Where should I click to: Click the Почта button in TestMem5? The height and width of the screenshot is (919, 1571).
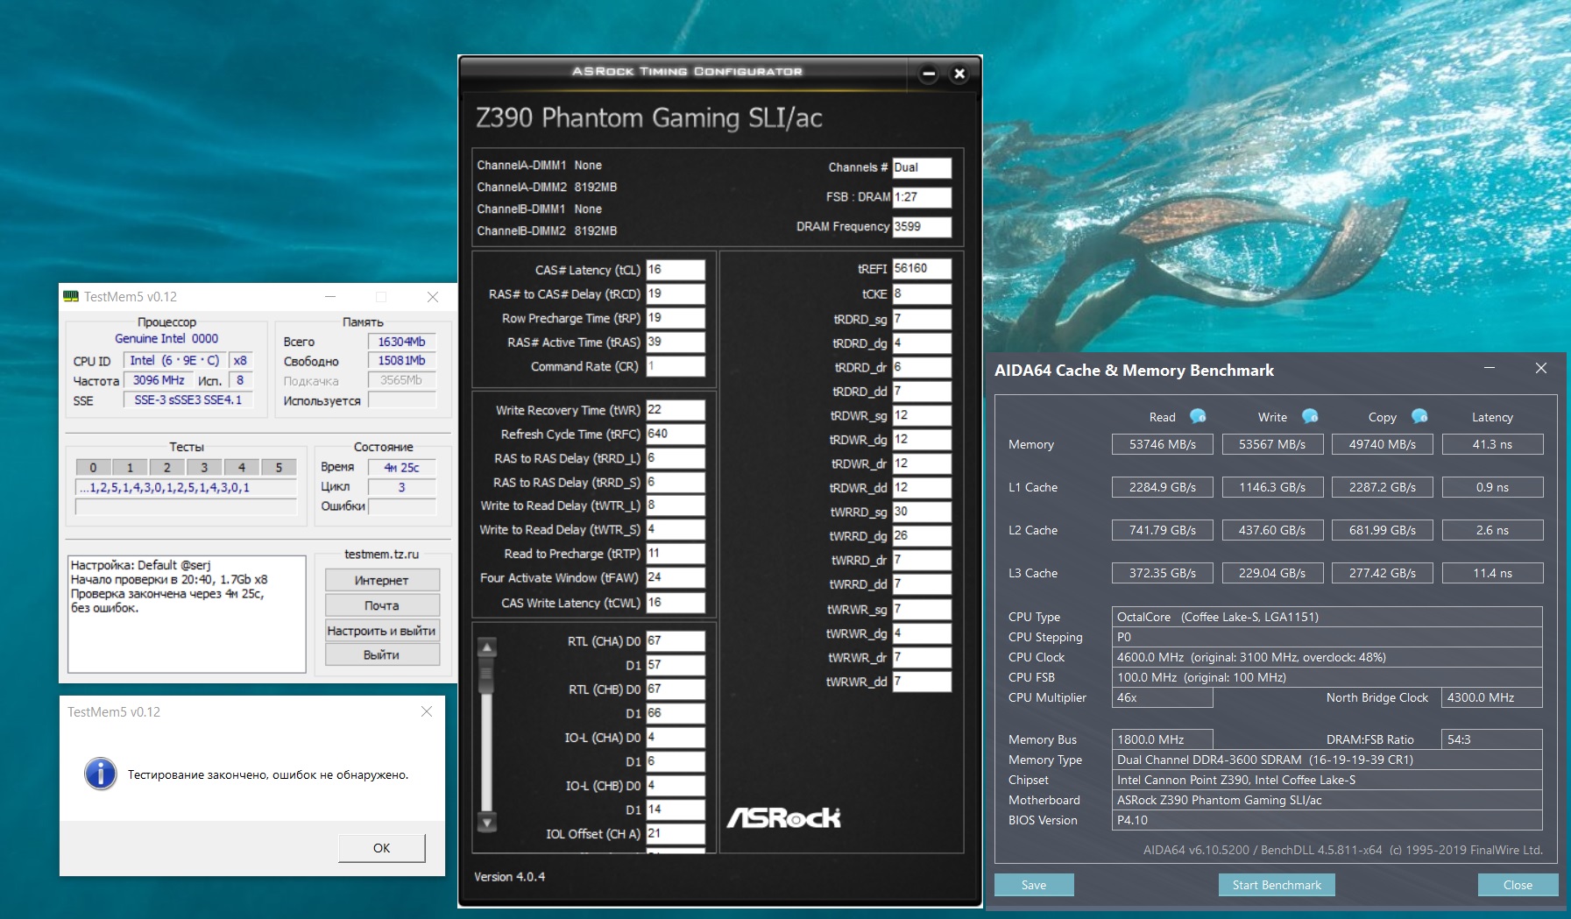pos(382,605)
